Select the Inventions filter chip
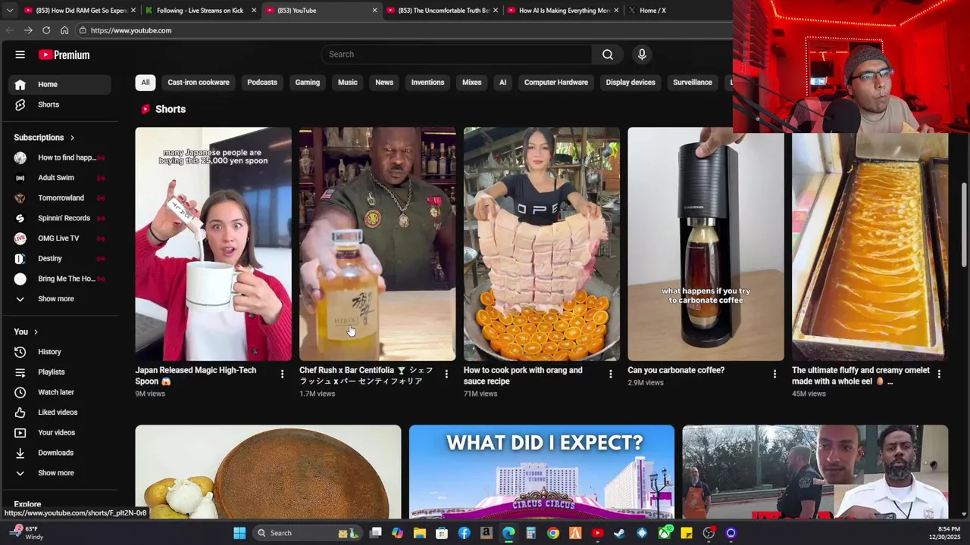The height and width of the screenshot is (545, 970). [427, 83]
